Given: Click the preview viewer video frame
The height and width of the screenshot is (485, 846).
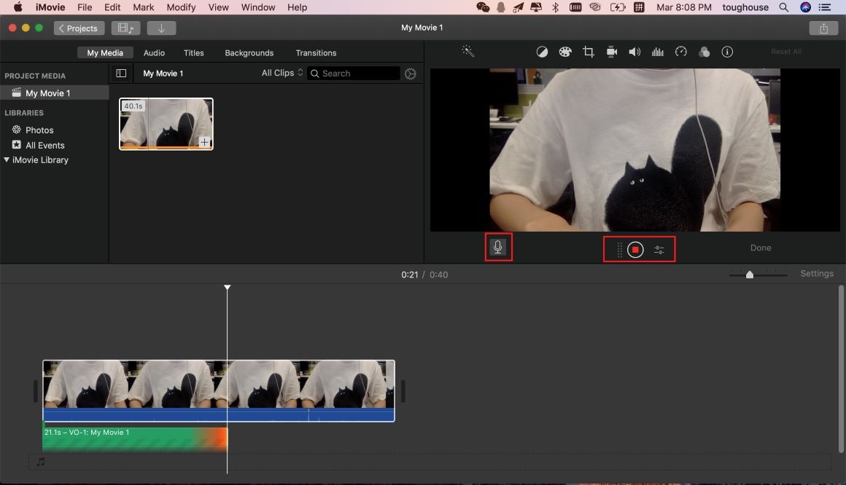Looking at the screenshot, I should [x=634, y=150].
